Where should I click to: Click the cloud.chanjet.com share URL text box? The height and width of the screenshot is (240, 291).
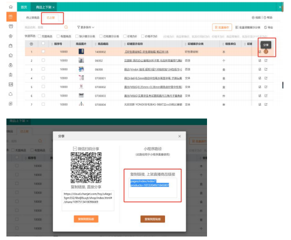88,201
